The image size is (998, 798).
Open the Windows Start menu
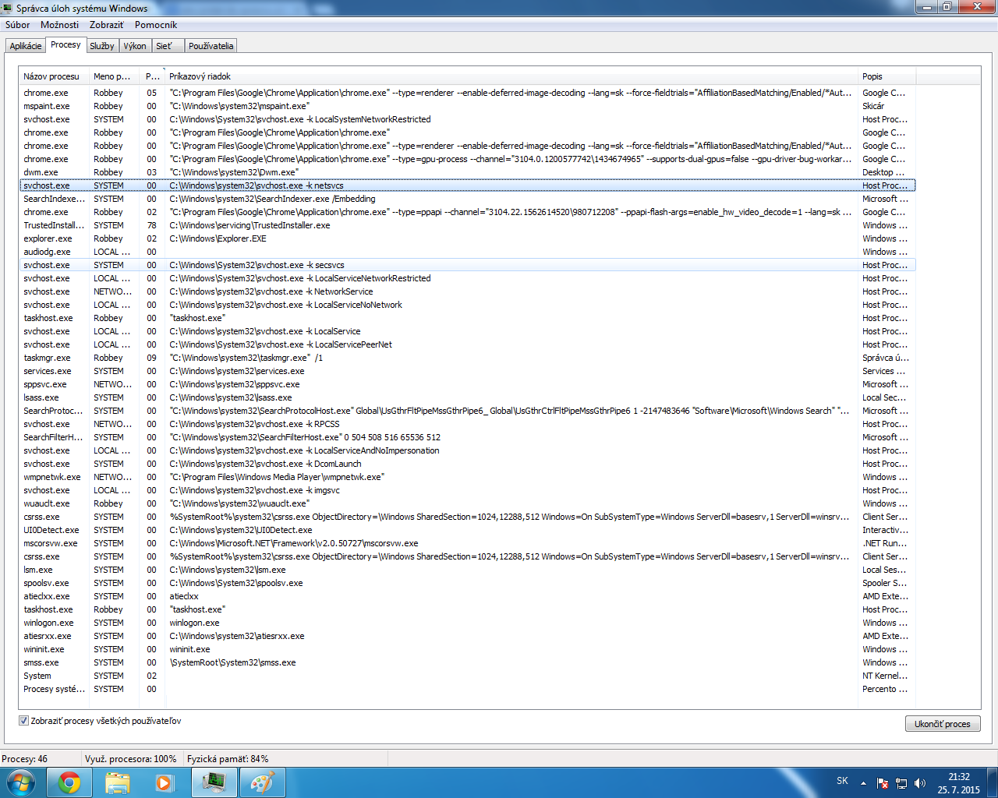[19, 782]
